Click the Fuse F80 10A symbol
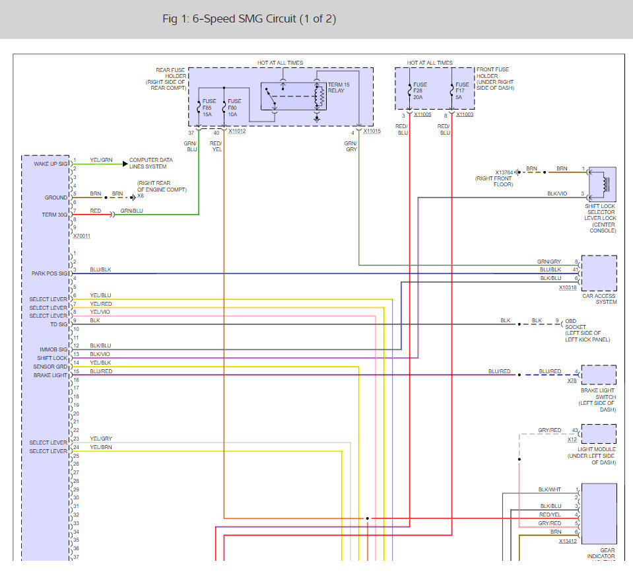Image resolution: width=633 pixels, height=574 pixels. (224, 105)
